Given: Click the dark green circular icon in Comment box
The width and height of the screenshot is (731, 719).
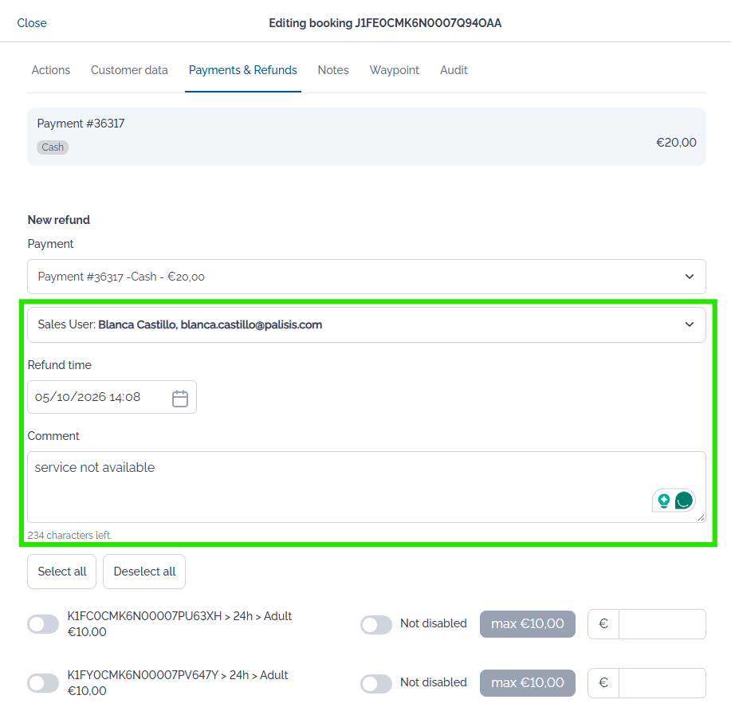Looking at the screenshot, I should tap(684, 501).
